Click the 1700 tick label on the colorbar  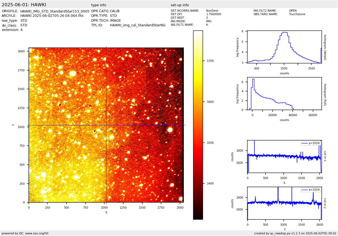tap(210, 61)
